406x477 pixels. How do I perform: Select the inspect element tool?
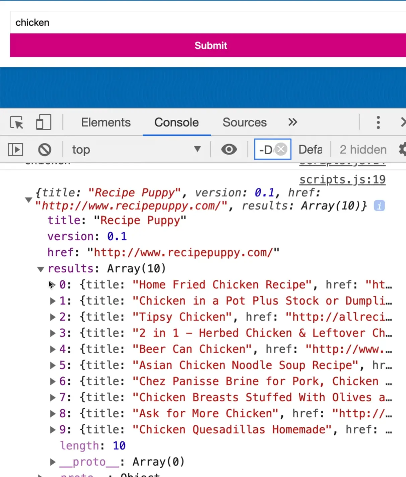(x=16, y=122)
